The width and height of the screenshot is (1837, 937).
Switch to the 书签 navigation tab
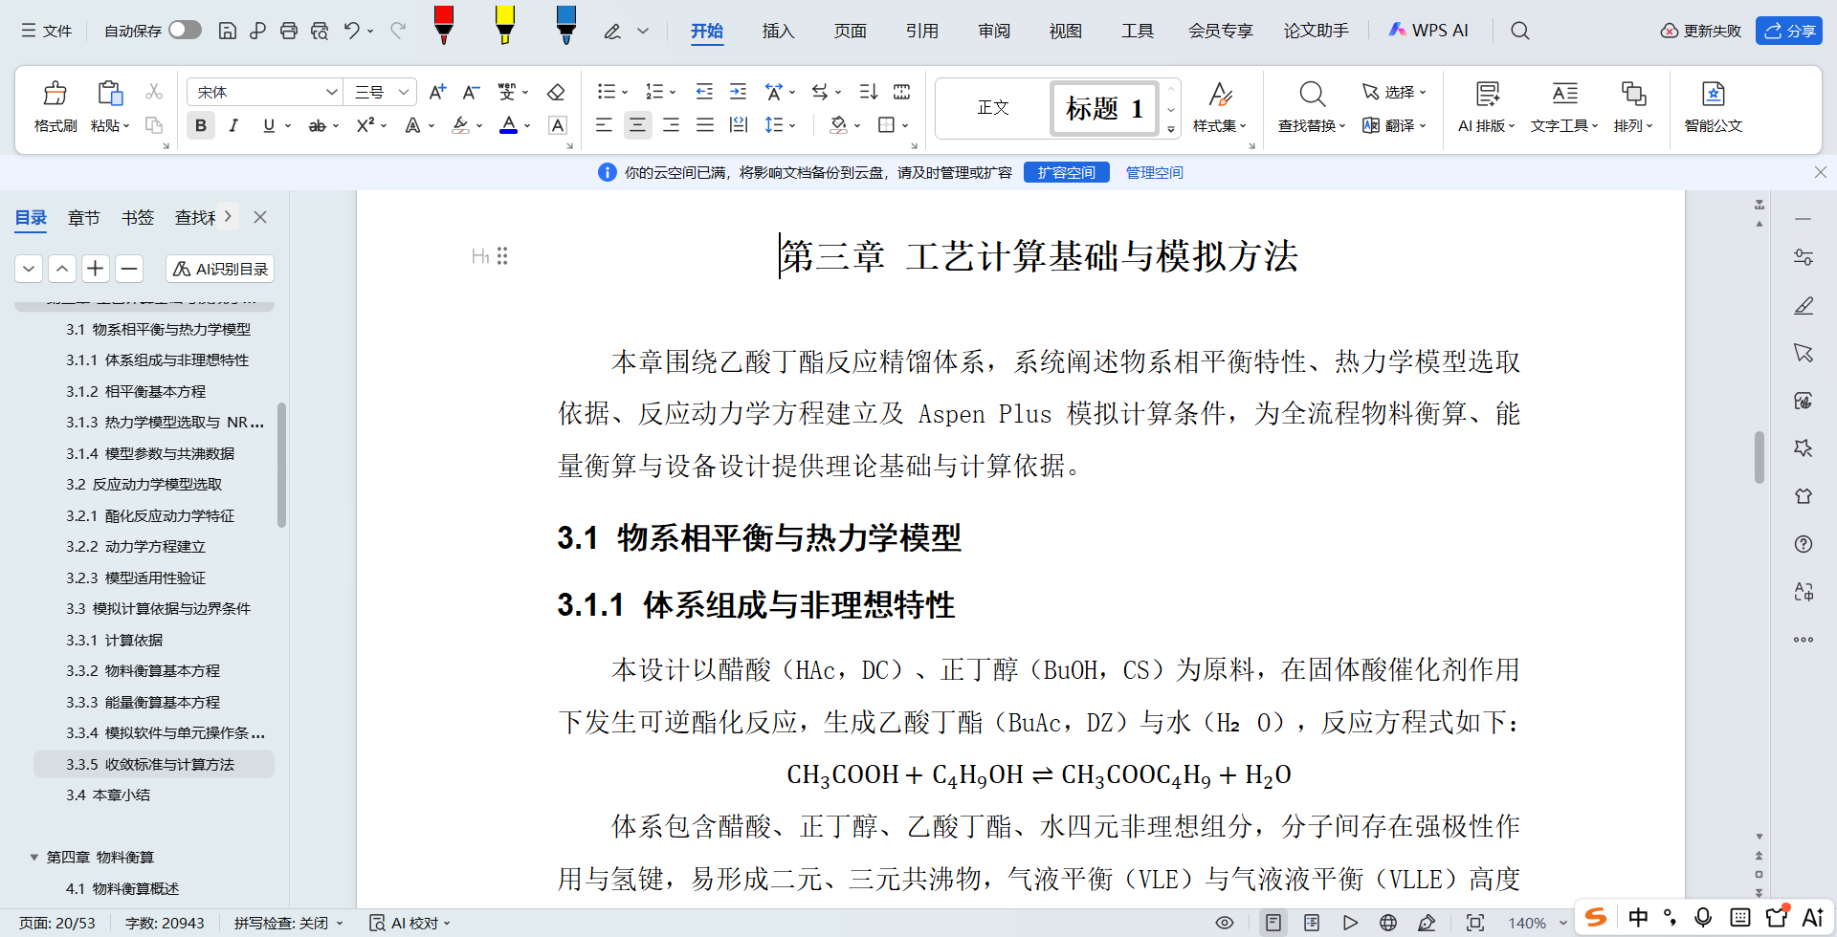pos(138,218)
